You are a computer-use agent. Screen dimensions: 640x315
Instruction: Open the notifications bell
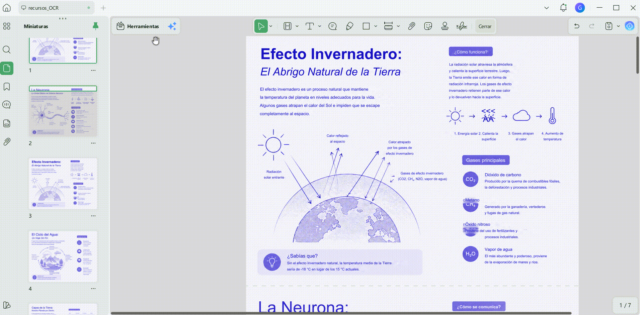pyautogui.click(x=563, y=8)
